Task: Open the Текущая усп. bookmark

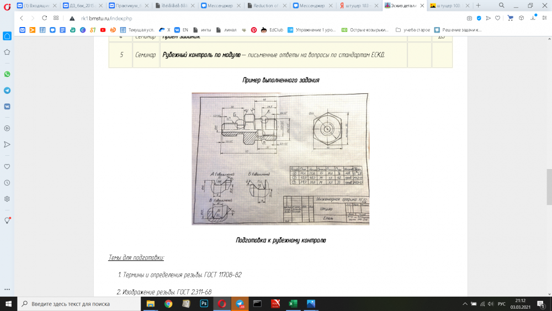Action: (137, 30)
